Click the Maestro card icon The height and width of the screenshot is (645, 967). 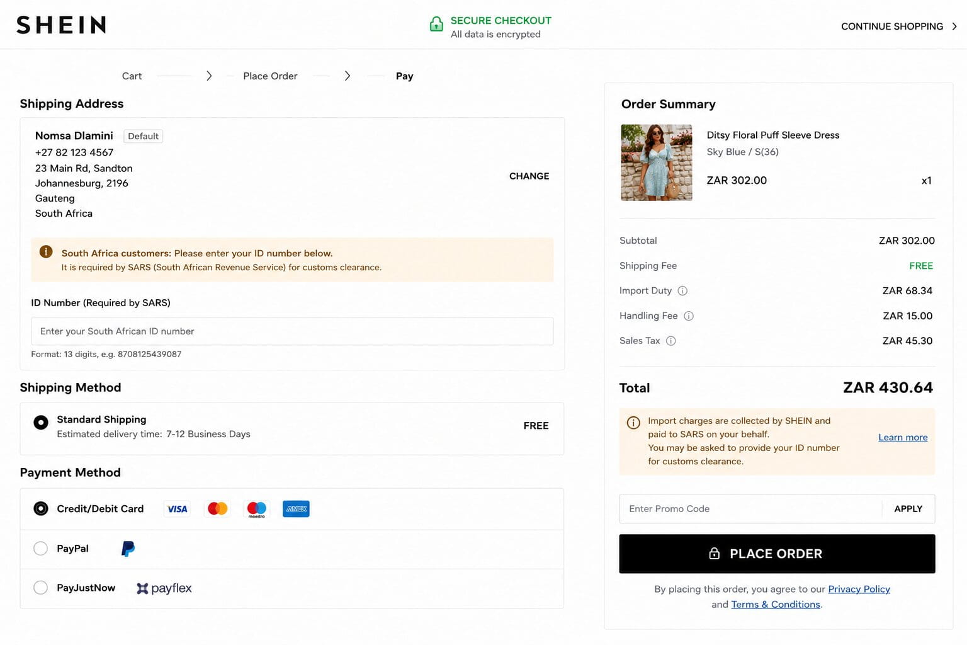pos(257,509)
